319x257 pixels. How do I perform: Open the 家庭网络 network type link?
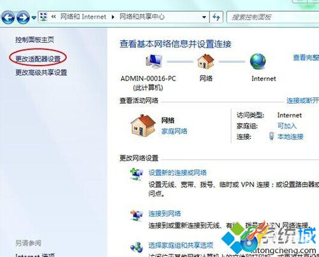[174, 131]
